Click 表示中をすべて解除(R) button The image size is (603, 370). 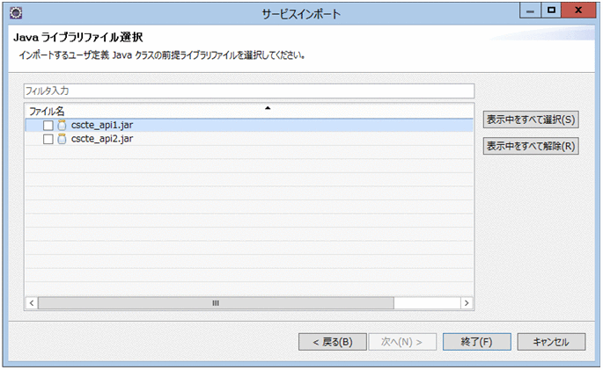pos(531,146)
